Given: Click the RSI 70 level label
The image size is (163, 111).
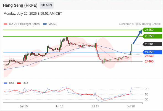Looking at the screenshot, I should point(147,89).
